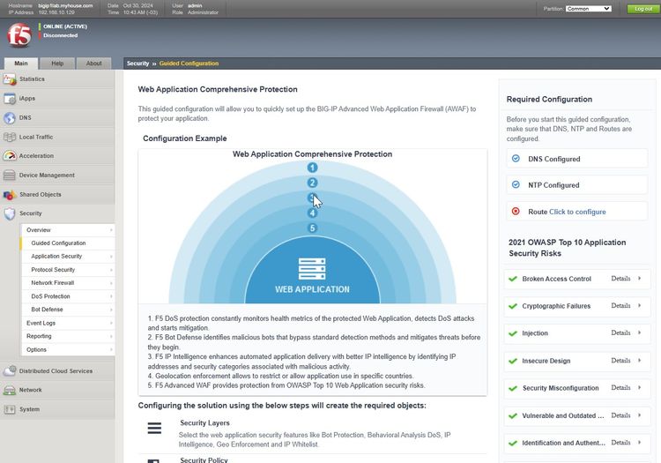The width and height of the screenshot is (661, 463).
Task: Click the Configuration Example heading
Action: click(185, 138)
